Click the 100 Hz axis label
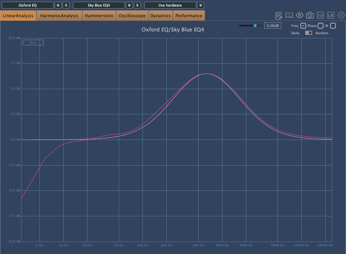This screenshot has height=254, width=346. [143, 245]
